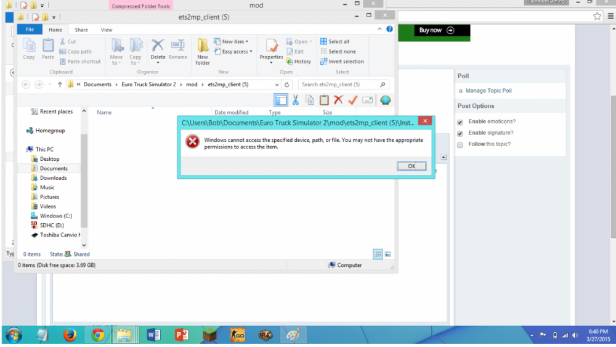
Task: Click the New folder icon in ribbon
Action: point(203,46)
